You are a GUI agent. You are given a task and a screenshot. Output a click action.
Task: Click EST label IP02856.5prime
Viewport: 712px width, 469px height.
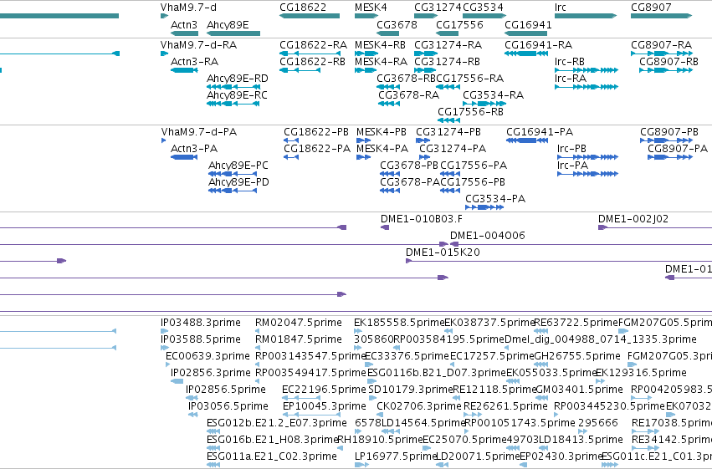[226, 390]
